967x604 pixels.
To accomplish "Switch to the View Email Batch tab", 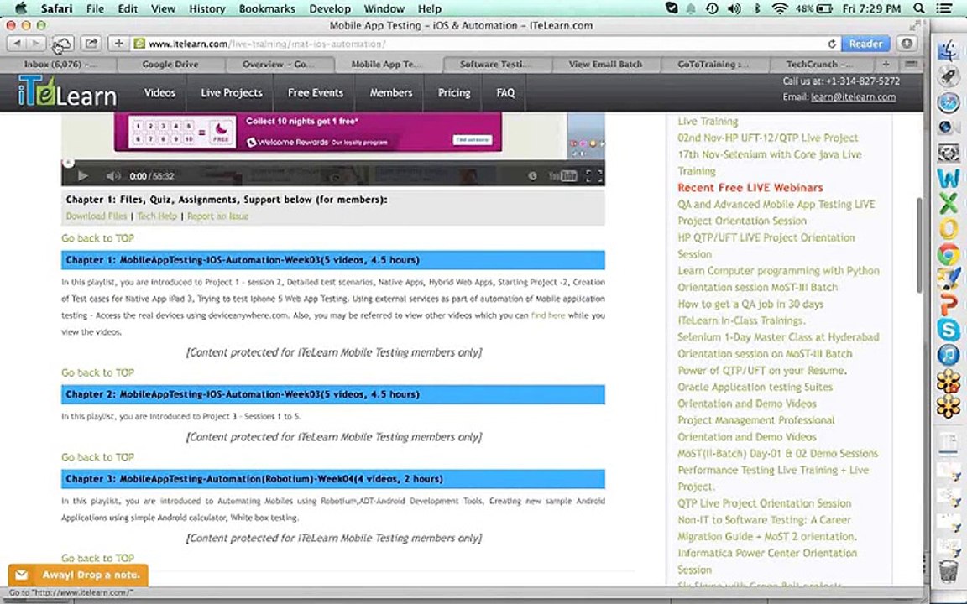I will click(x=605, y=64).
